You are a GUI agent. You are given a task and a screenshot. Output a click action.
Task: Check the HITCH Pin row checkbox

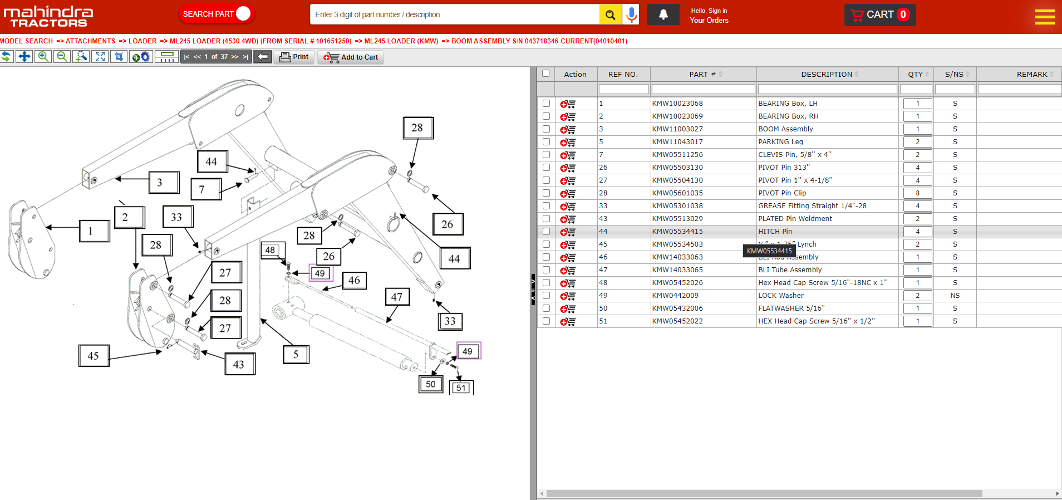(x=546, y=232)
